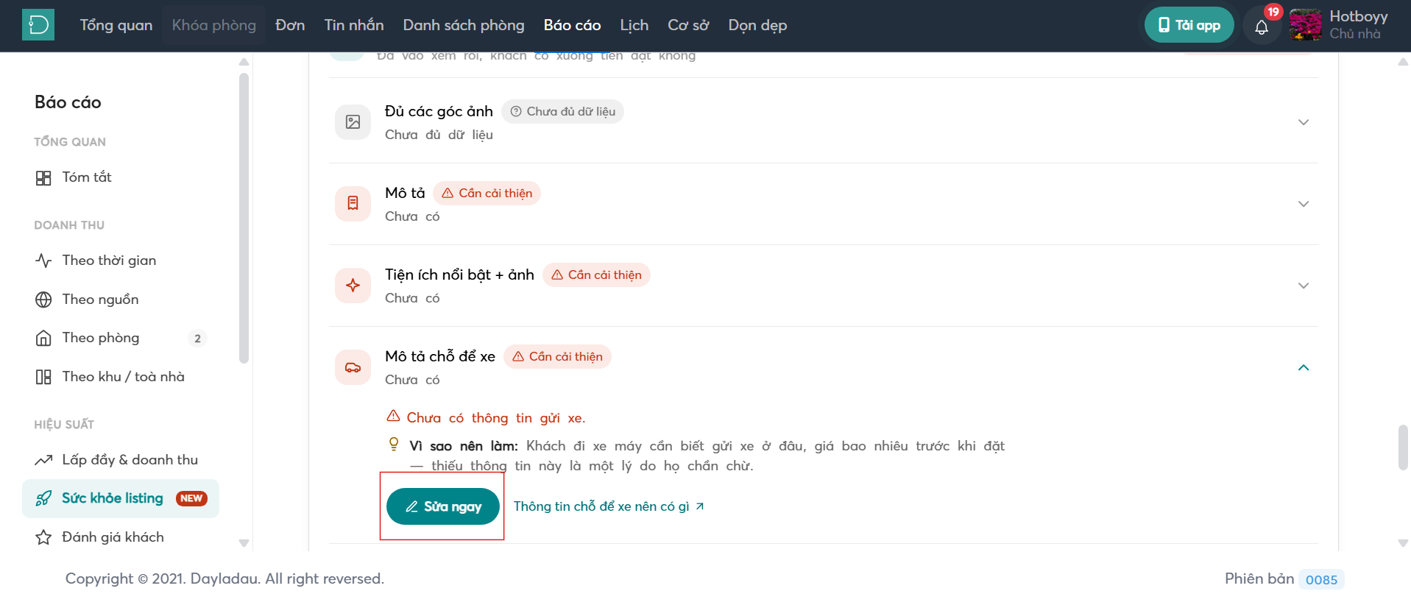Open the Khóa phòng menu
The image size is (1411, 605).
214,25
